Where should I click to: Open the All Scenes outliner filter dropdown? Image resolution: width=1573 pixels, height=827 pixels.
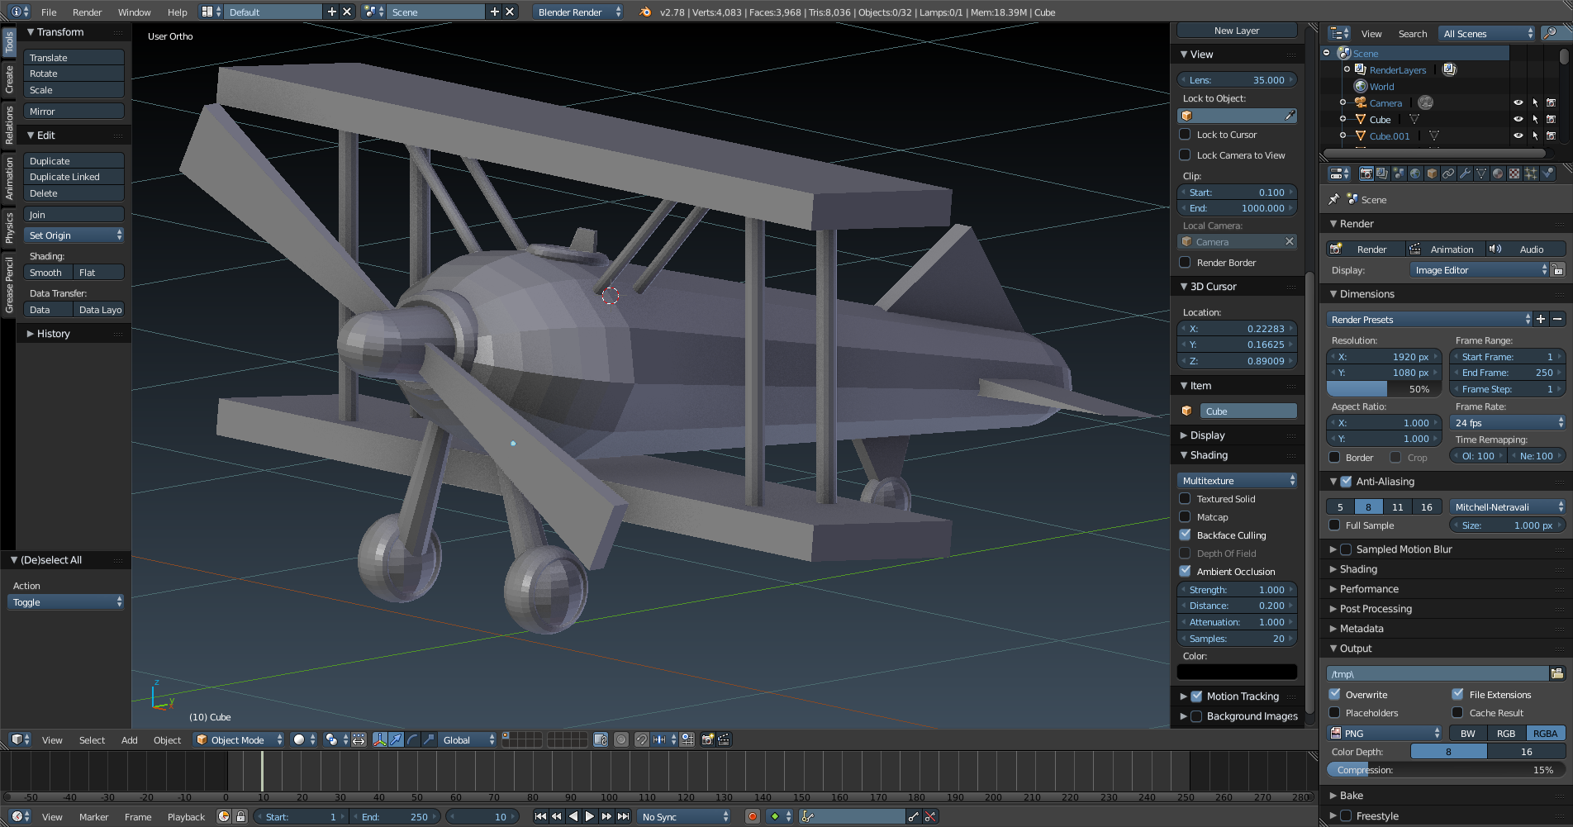(x=1487, y=33)
